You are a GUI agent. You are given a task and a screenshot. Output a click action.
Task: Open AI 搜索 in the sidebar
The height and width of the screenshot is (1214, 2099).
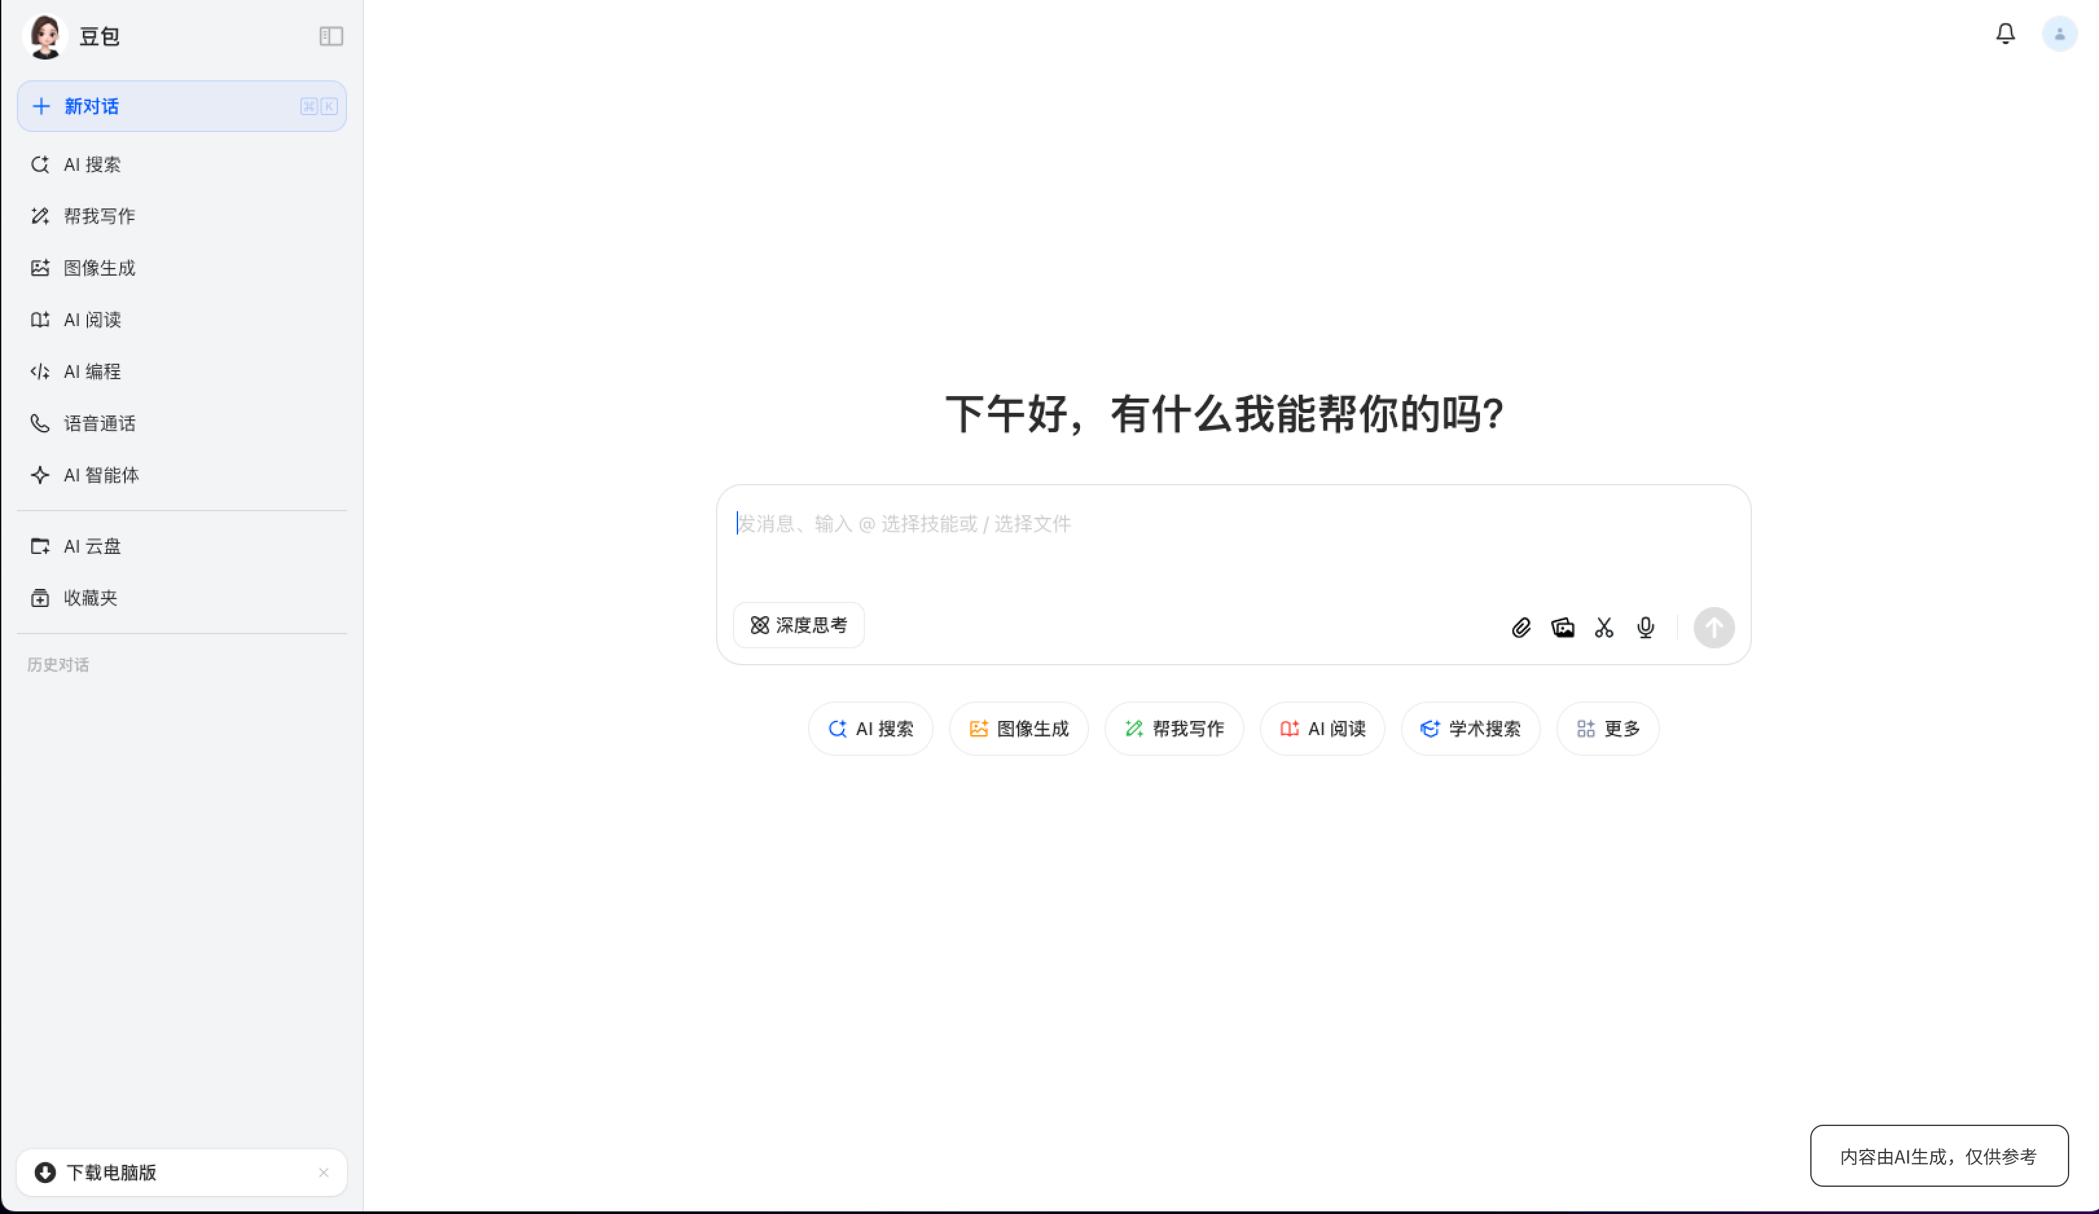pos(92,165)
